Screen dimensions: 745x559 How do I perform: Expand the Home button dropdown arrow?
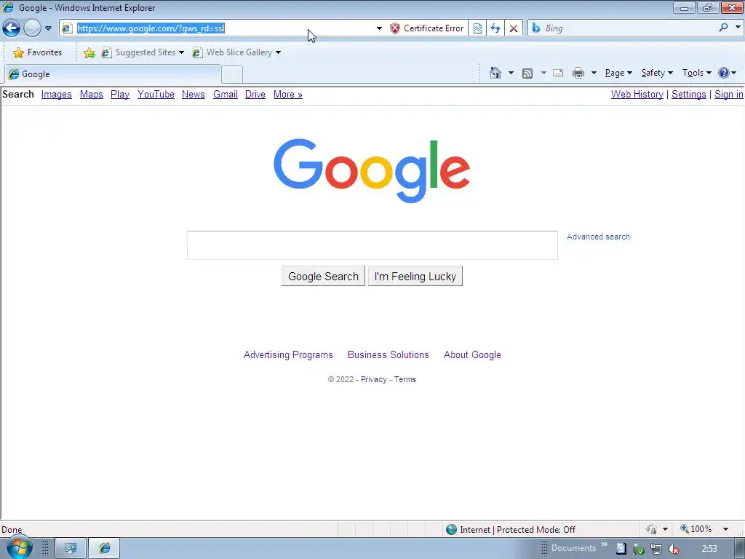(x=511, y=73)
